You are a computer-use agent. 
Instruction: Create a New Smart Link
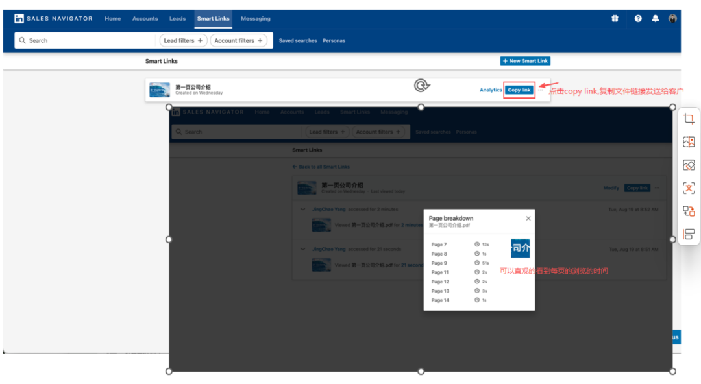525,61
